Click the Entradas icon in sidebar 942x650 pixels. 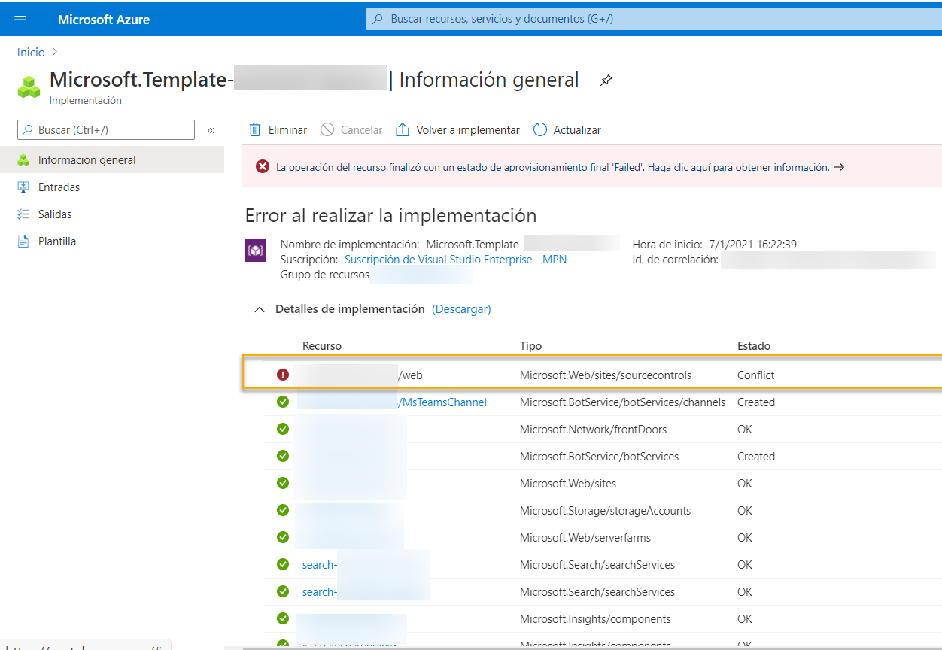(x=23, y=187)
